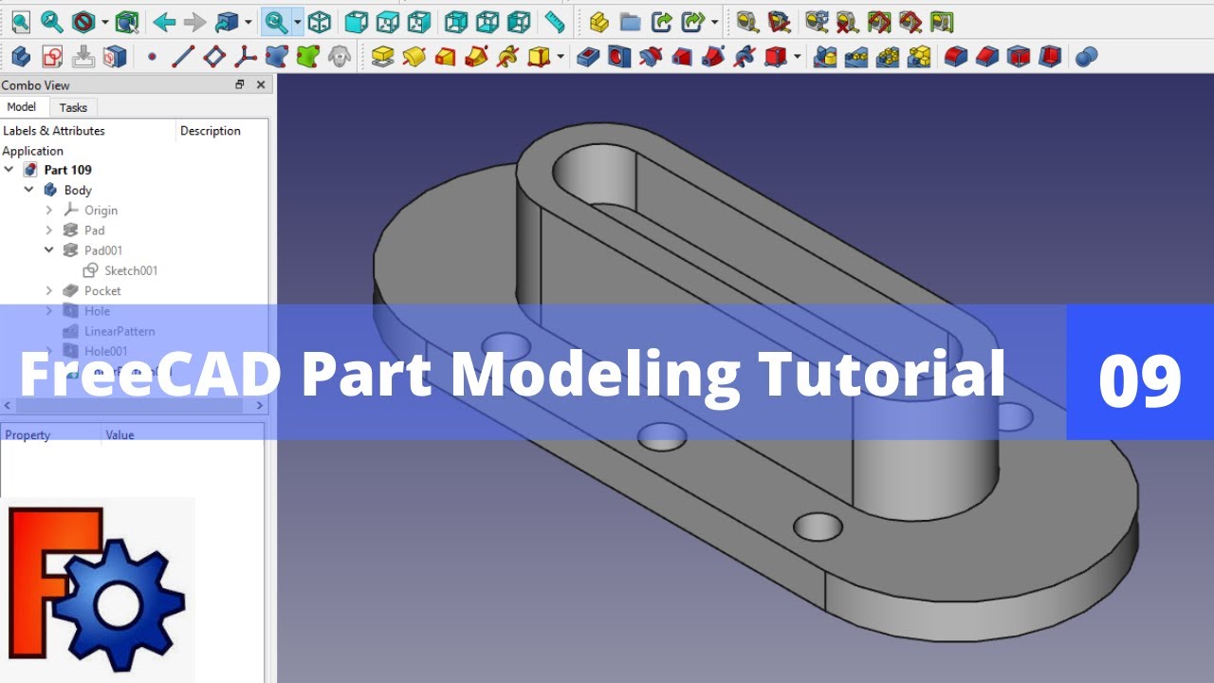Click the Additive loft icon
Screen dimensions: 1214x683
point(446,57)
